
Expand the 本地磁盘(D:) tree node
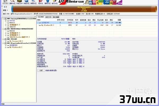pyautogui.click(x=6, y=33)
